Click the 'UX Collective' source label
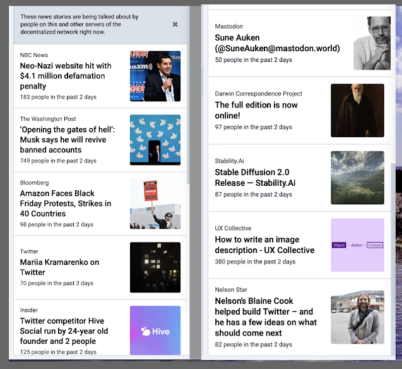Screen dimensions: 402x369 [233, 228]
